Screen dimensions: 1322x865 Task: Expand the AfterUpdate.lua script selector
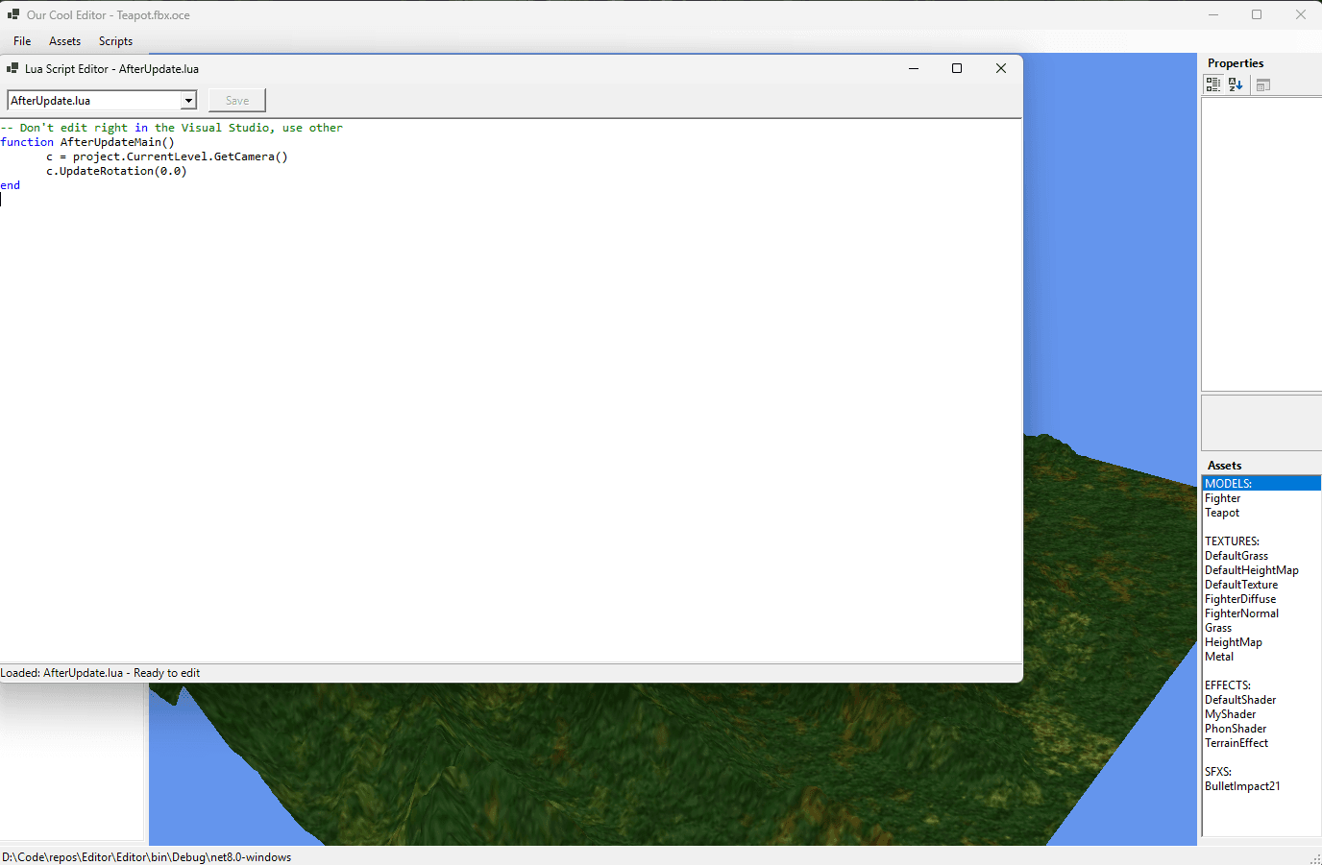pos(188,100)
